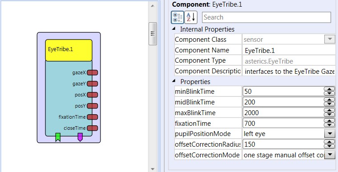This screenshot has height=172, width=338.
Task: Increase offsetCorrectionRadius with up arrow
Action: coord(330,142)
